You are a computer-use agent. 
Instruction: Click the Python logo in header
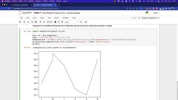pos(147,13)
